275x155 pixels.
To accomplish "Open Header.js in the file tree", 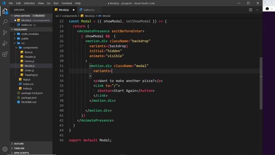I will pos(30,57).
